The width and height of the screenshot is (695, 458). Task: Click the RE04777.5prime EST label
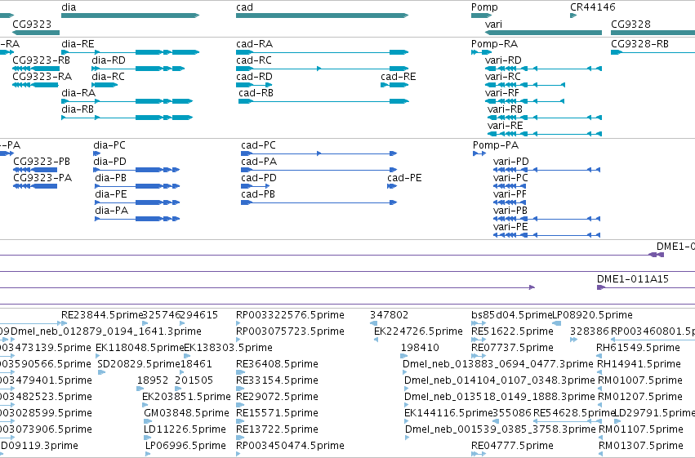[x=512, y=446]
